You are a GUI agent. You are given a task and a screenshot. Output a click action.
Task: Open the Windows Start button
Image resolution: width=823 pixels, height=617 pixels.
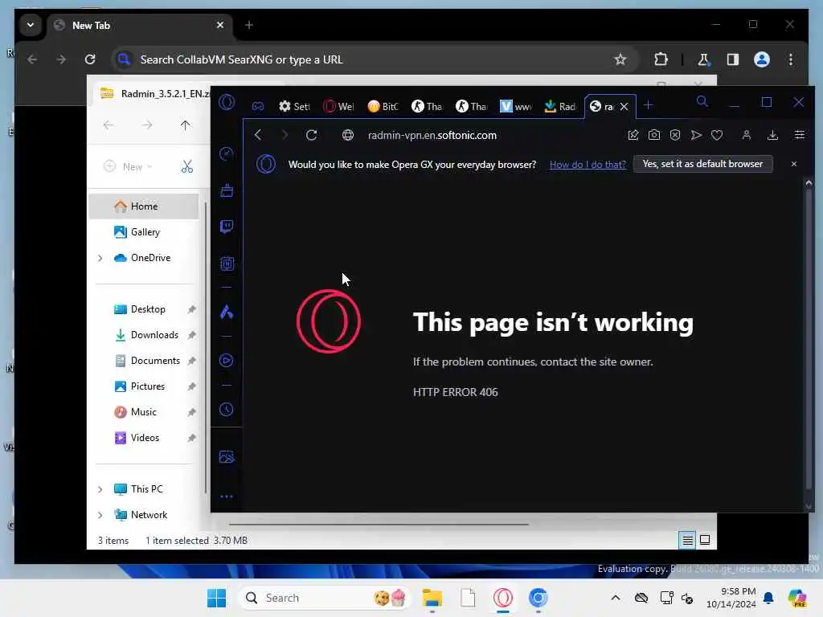216,598
